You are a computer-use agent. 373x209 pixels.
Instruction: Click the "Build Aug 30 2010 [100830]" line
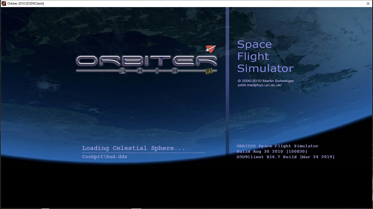coord(272,151)
